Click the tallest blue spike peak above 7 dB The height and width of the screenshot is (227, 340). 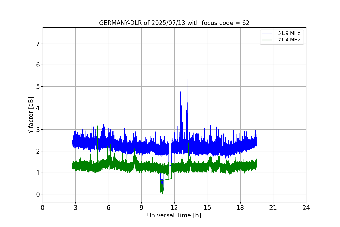tap(188, 35)
